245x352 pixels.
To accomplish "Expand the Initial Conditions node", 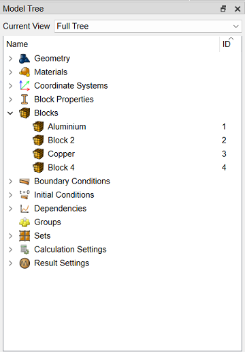I will (x=10, y=195).
